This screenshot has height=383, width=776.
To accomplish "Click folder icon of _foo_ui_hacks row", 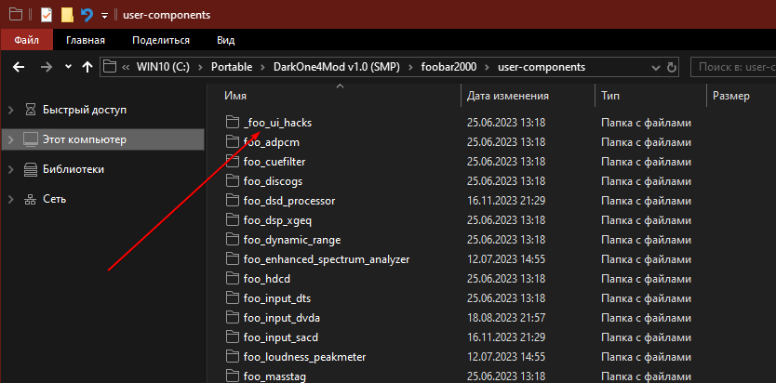I will tap(232, 123).
